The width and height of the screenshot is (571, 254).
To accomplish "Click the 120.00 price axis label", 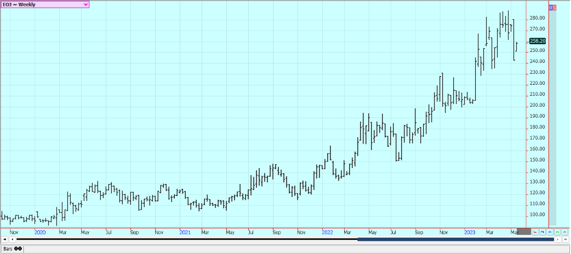I will (x=538, y=193).
